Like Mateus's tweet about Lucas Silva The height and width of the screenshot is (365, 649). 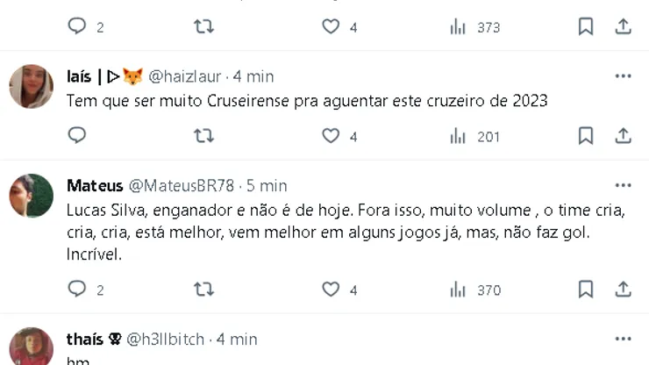(331, 289)
